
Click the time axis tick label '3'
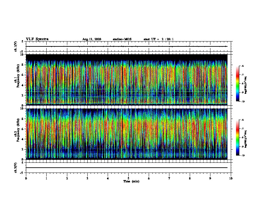click(87, 178)
